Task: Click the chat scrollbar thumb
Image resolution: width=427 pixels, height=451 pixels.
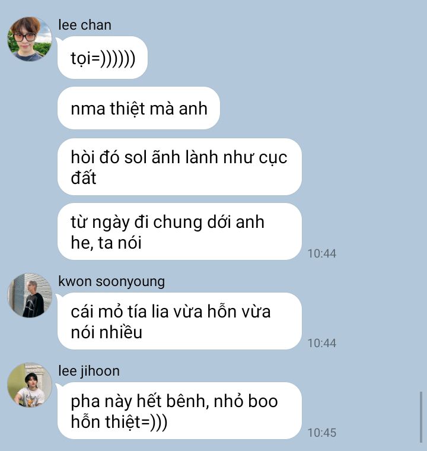Action: click(421, 417)
